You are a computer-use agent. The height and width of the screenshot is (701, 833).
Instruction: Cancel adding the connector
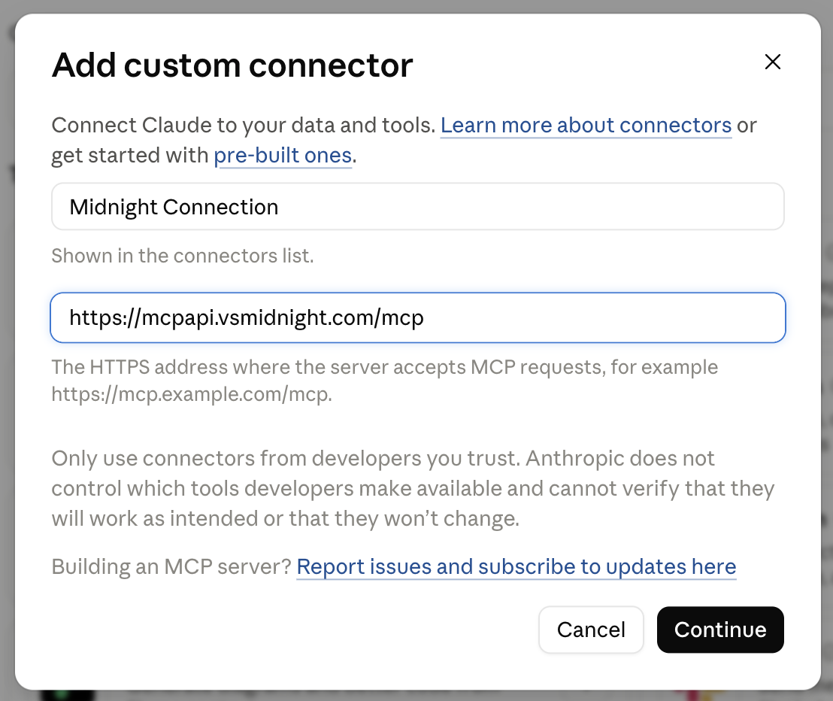coord(591,630)
